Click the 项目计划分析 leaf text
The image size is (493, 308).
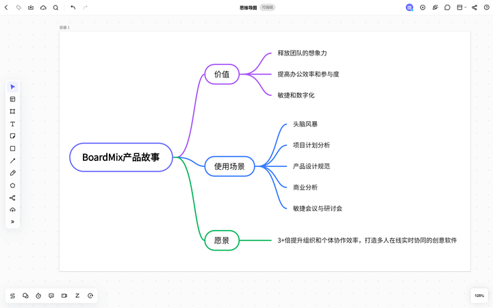pyautogui.click(x=312, y=145)
